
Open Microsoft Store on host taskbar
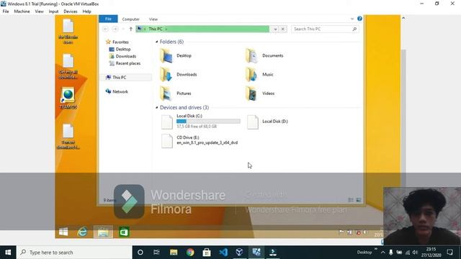[x=207, y=253]
